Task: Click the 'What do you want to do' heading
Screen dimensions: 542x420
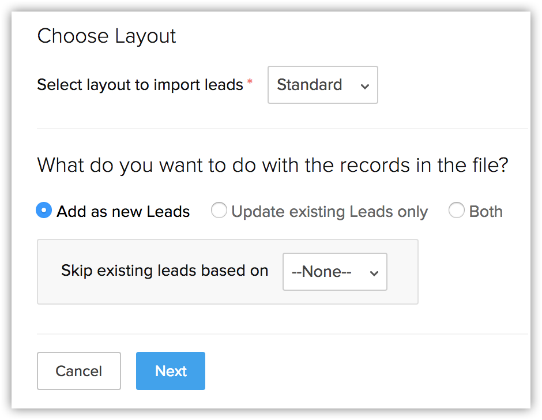Action: click(272, 166)
